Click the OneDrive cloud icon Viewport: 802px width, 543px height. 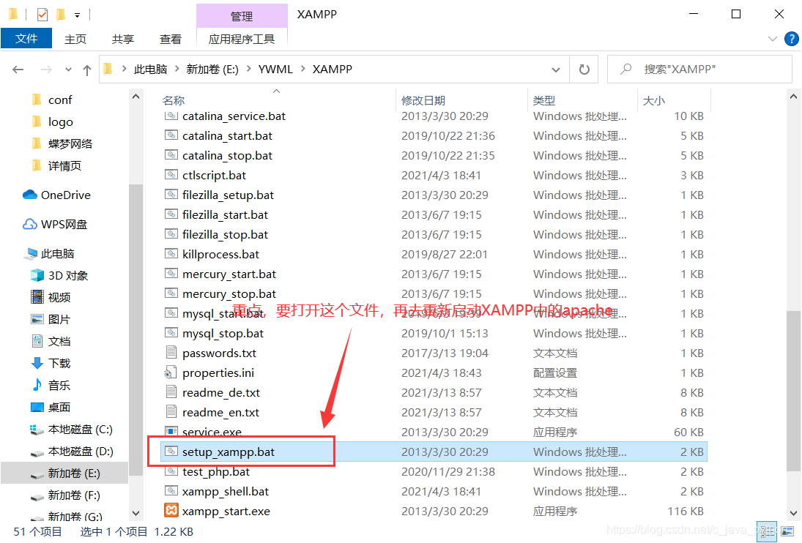pyautogui.click(x=30, y=195)
